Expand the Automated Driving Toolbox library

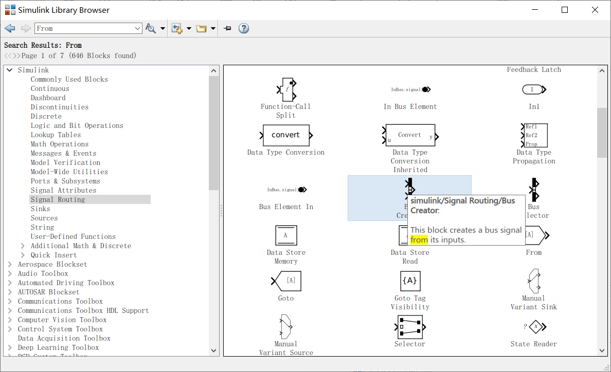click(x=10, y=283)
